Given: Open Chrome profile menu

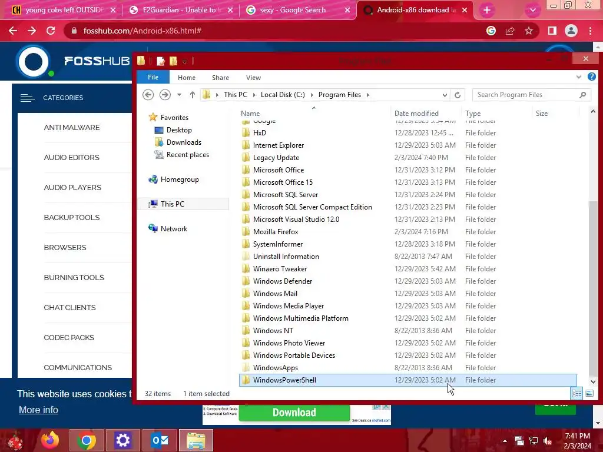Looking at the screenshot, I should [x=571, y=31].
